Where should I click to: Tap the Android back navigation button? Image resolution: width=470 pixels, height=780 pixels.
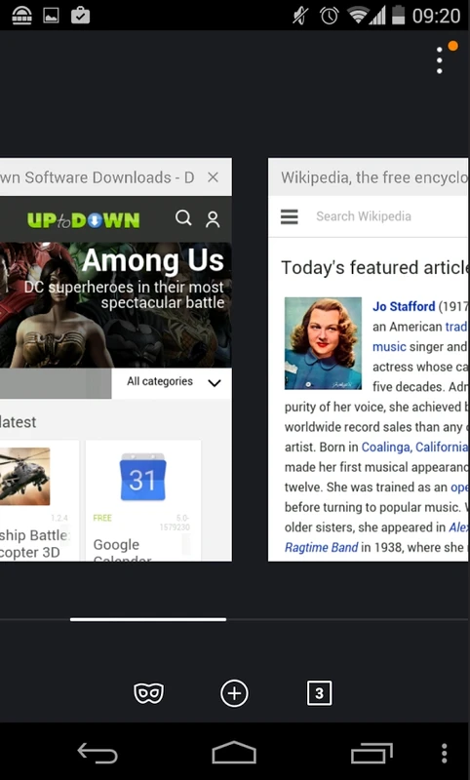[98, 753]
